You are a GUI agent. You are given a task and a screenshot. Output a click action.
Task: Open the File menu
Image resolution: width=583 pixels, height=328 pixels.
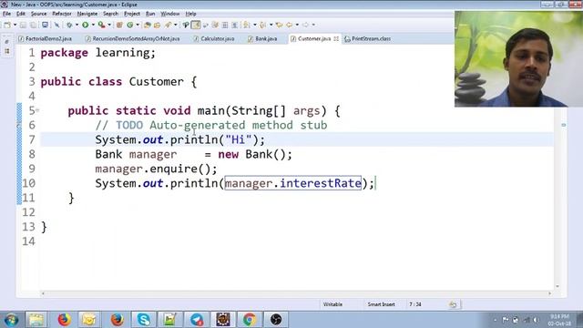(6, 14)
